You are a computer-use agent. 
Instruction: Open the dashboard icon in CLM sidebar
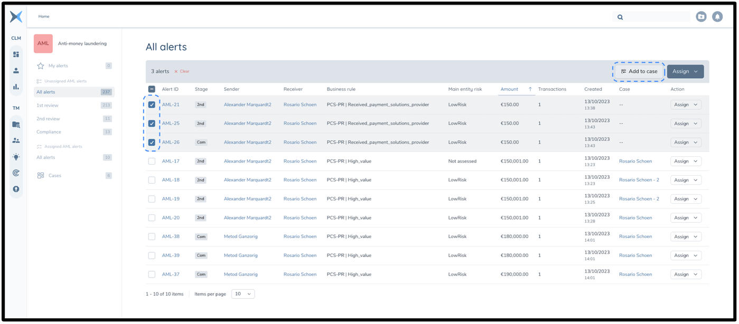coord(16,54)
